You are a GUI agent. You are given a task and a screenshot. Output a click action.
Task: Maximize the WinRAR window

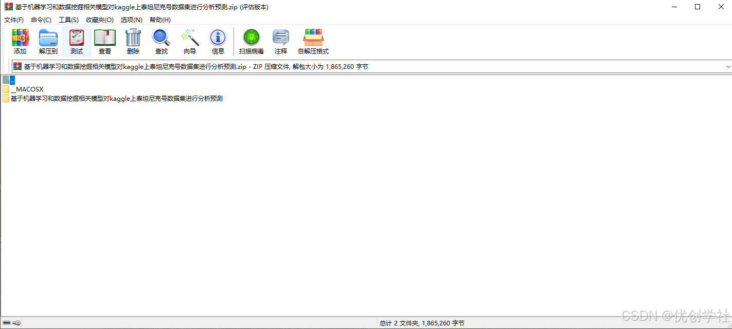tap(698, 7)
